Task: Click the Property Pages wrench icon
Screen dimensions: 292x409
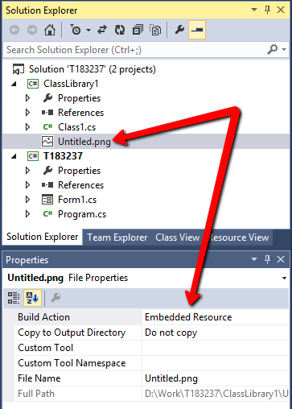Action: coord(56,297)
